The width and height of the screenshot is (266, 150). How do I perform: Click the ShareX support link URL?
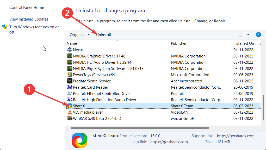pos(236,136)
